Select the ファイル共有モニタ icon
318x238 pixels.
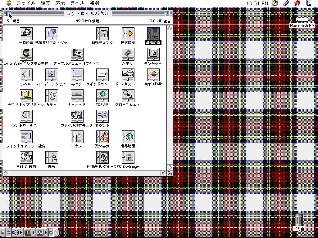[77, 117]
